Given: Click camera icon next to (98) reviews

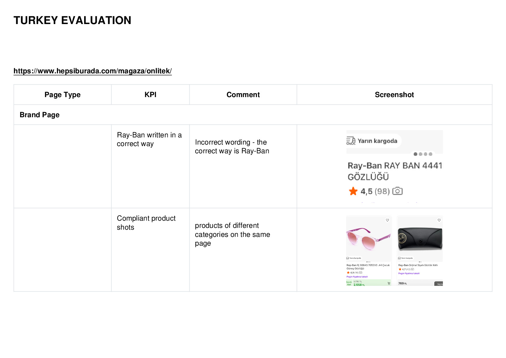Looking at the screenshot, I should pos(398,191).
